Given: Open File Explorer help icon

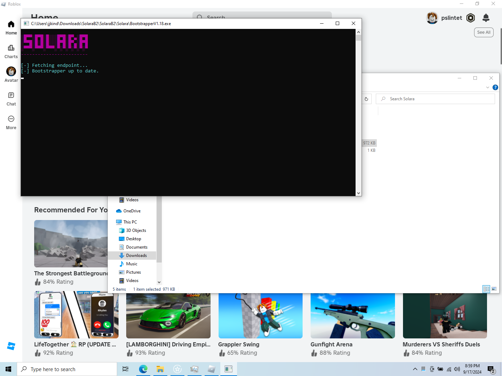Looking at the screenshot, I should 495,87.
